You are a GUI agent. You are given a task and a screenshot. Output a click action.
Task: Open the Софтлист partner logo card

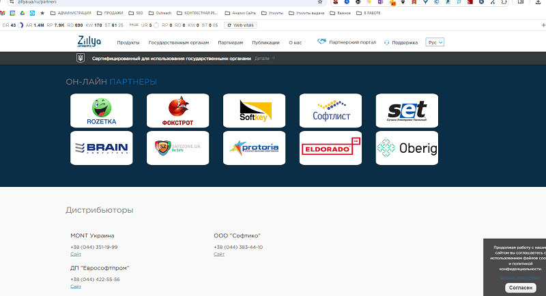coord(330,110)
